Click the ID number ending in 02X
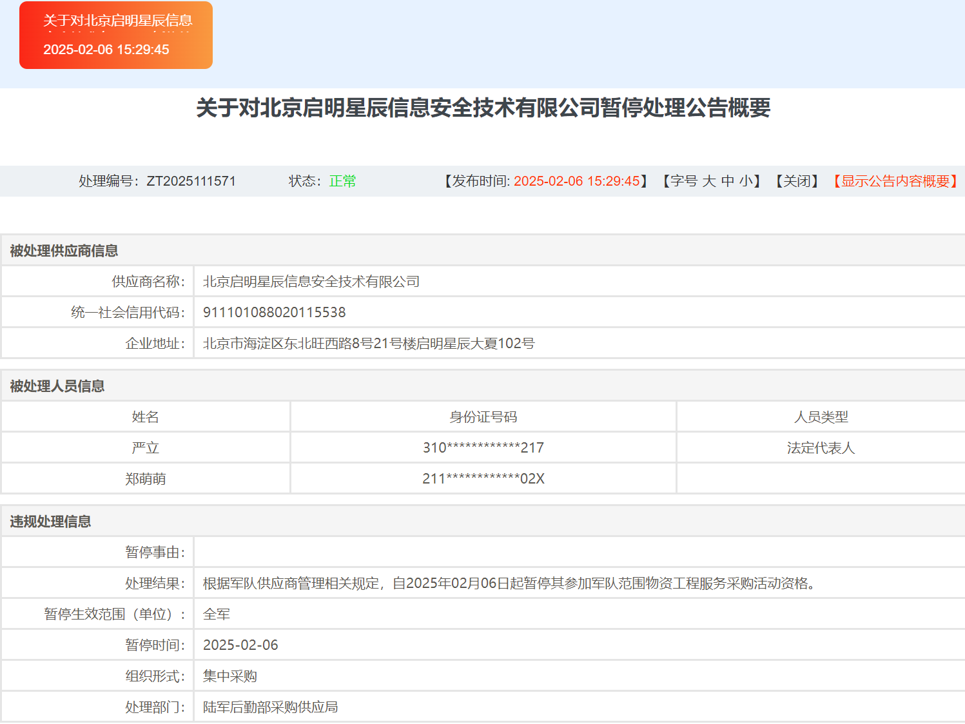 pyautogui.click(x=483, y=479)
